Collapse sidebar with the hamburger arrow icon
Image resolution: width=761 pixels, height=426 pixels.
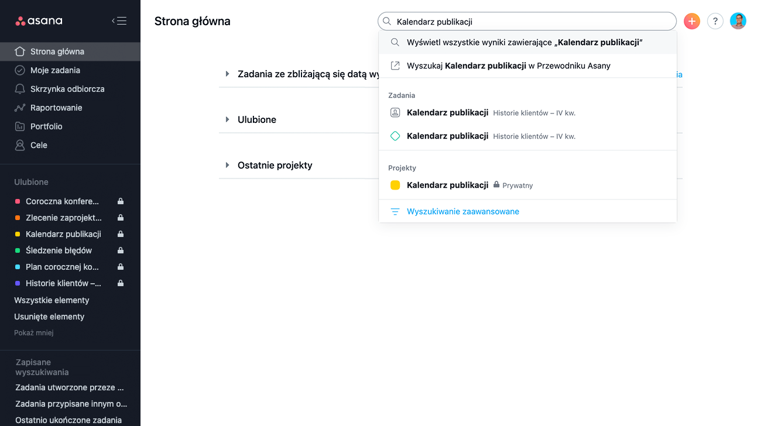(x=119, y=21)
